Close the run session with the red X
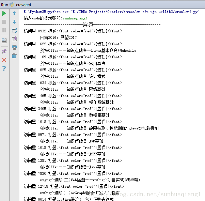 pos(4,60)
